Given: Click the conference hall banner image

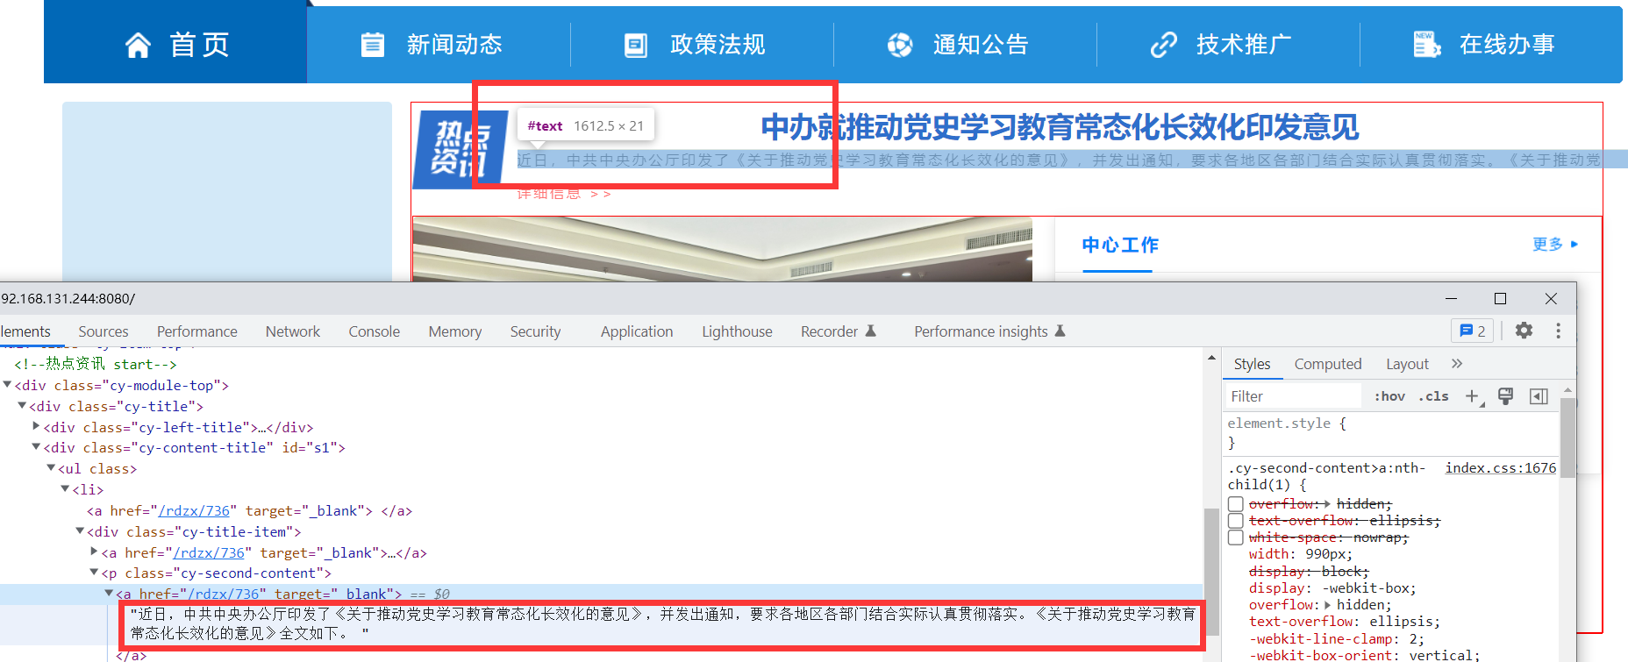Looking at the screenshot, I should coord(722,250).
